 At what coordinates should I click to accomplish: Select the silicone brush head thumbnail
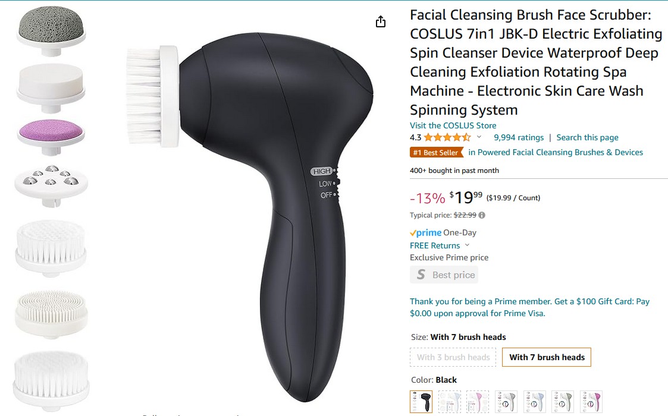pos(51,314)
